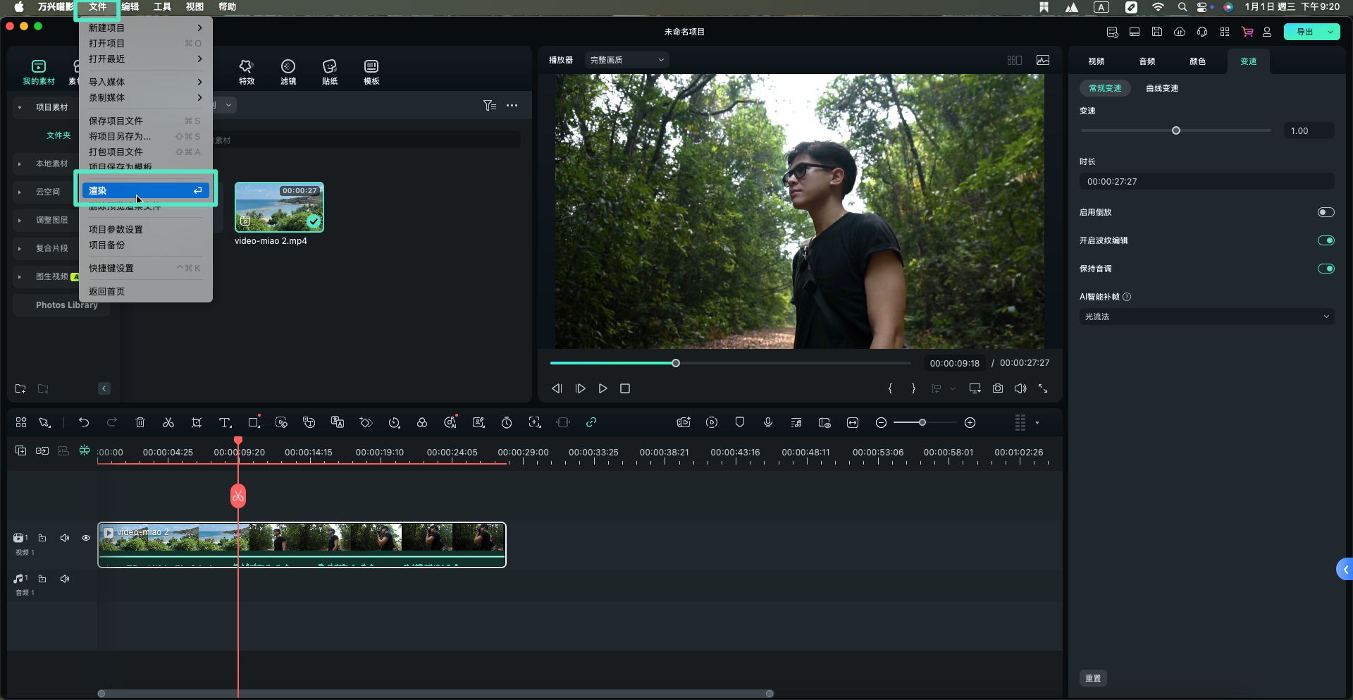The image size is (1353, 700).
Task: Click the play button under the player
Action: coord(603,388)
